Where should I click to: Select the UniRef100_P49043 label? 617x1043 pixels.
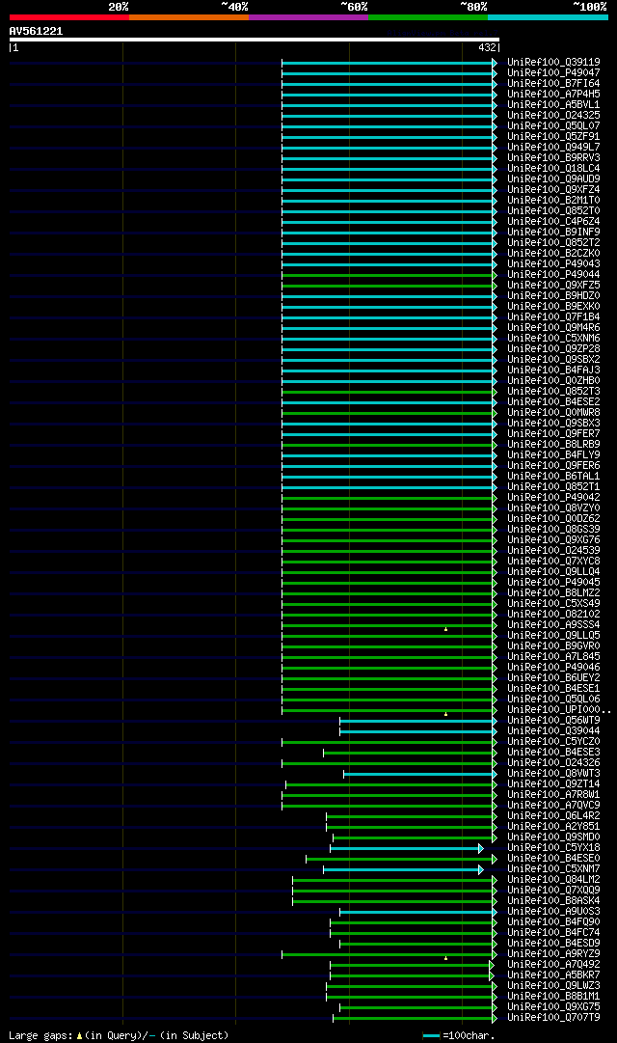(x=553, y=264)
